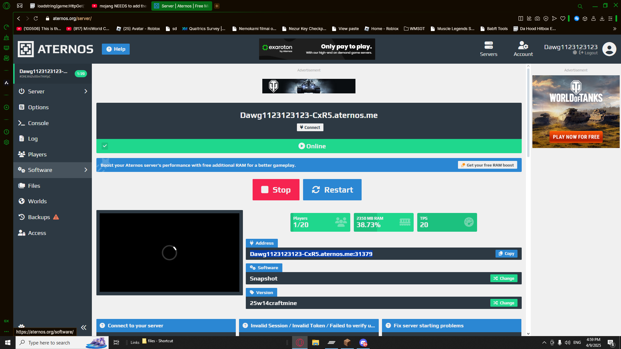Viewport: 621px width, 349px height.
Task: Click the Windows search box
Action: pos(62,343)
